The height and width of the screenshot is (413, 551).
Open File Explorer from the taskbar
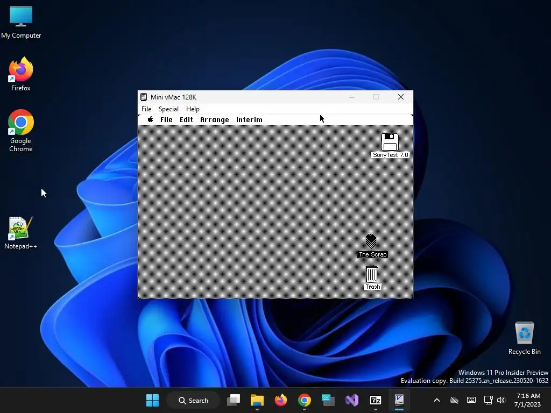point(257,400)
